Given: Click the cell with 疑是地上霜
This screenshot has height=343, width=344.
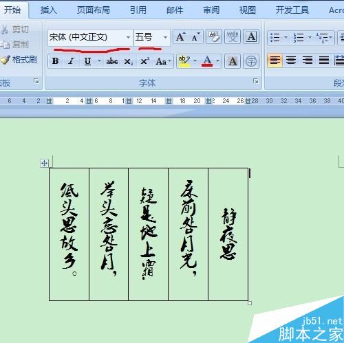Looking at the screenshot, I should coord(149,234).
